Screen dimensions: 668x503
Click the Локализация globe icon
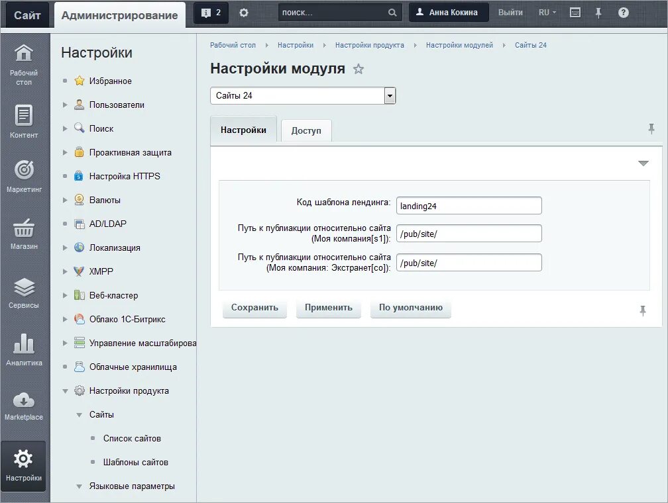point(80,248)
